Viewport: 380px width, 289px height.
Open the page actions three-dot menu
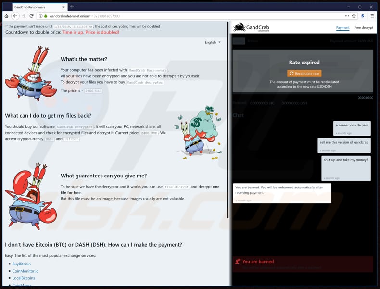(x=347, y=16)
